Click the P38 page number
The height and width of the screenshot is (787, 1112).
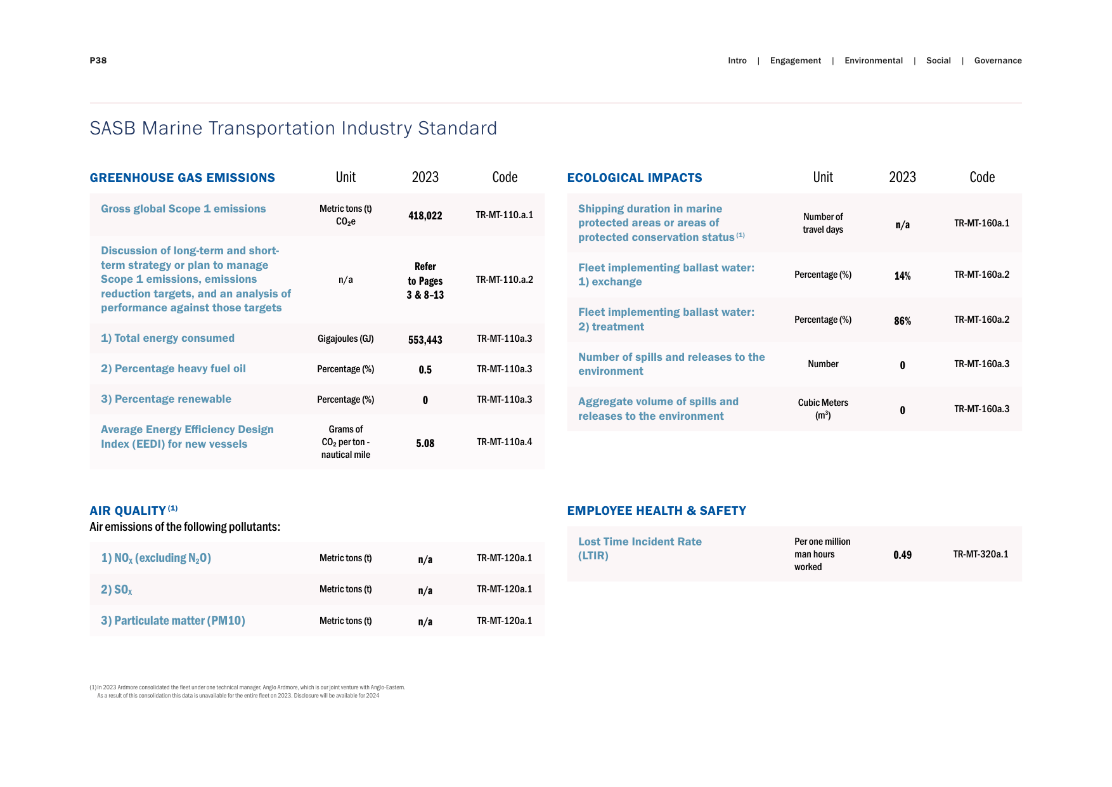98,61
